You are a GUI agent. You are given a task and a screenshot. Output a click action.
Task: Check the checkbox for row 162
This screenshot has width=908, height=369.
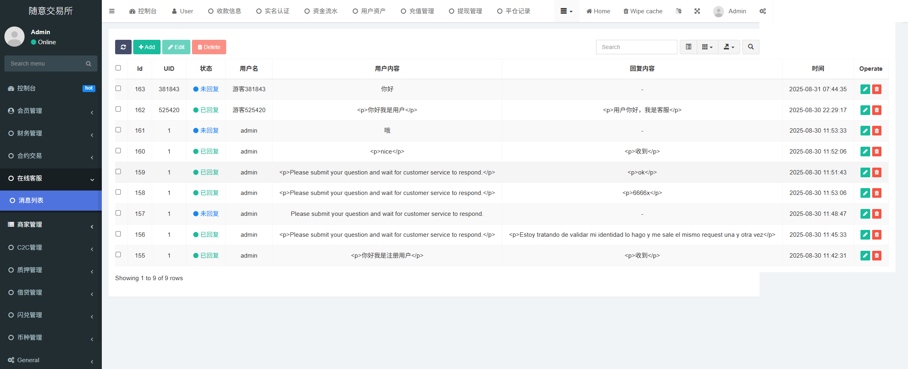tap(118, 109)
